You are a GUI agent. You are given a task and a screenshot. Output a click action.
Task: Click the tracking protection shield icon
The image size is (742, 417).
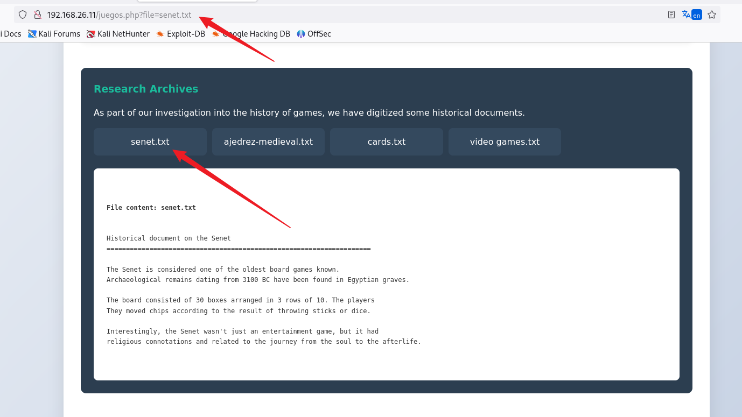(23, 15)
